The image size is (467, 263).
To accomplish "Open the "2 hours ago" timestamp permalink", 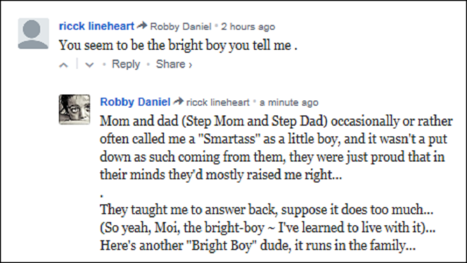I will [248, 27].
